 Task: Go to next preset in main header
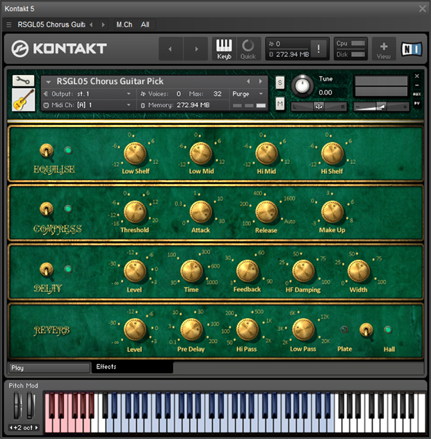coord(196,49)
